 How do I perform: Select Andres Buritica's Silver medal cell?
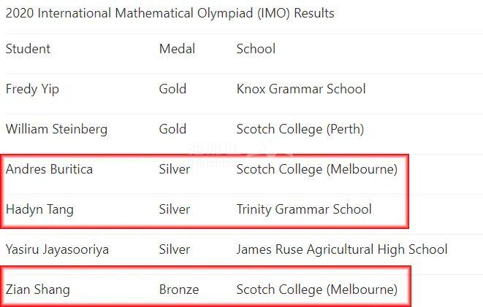(175, 169)
